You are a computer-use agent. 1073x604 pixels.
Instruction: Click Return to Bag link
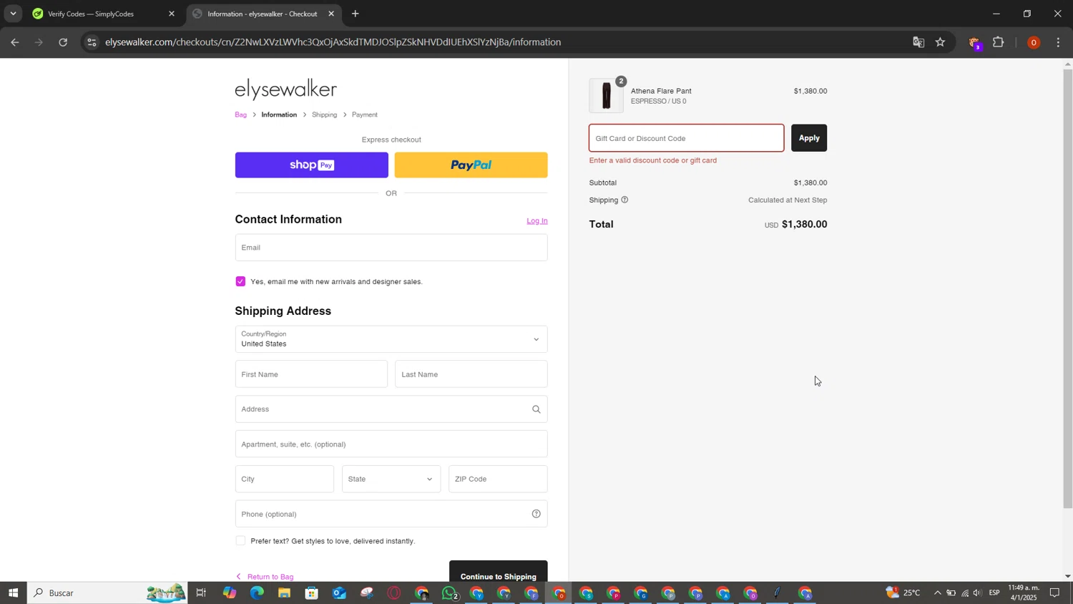[x=265, y=577]
